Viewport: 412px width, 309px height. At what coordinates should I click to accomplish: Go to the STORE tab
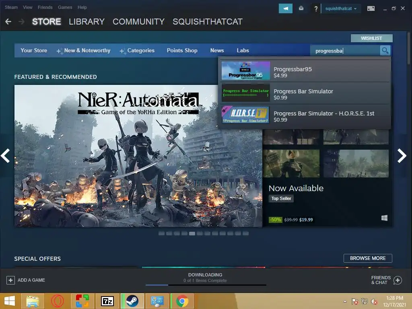point(47,22)
